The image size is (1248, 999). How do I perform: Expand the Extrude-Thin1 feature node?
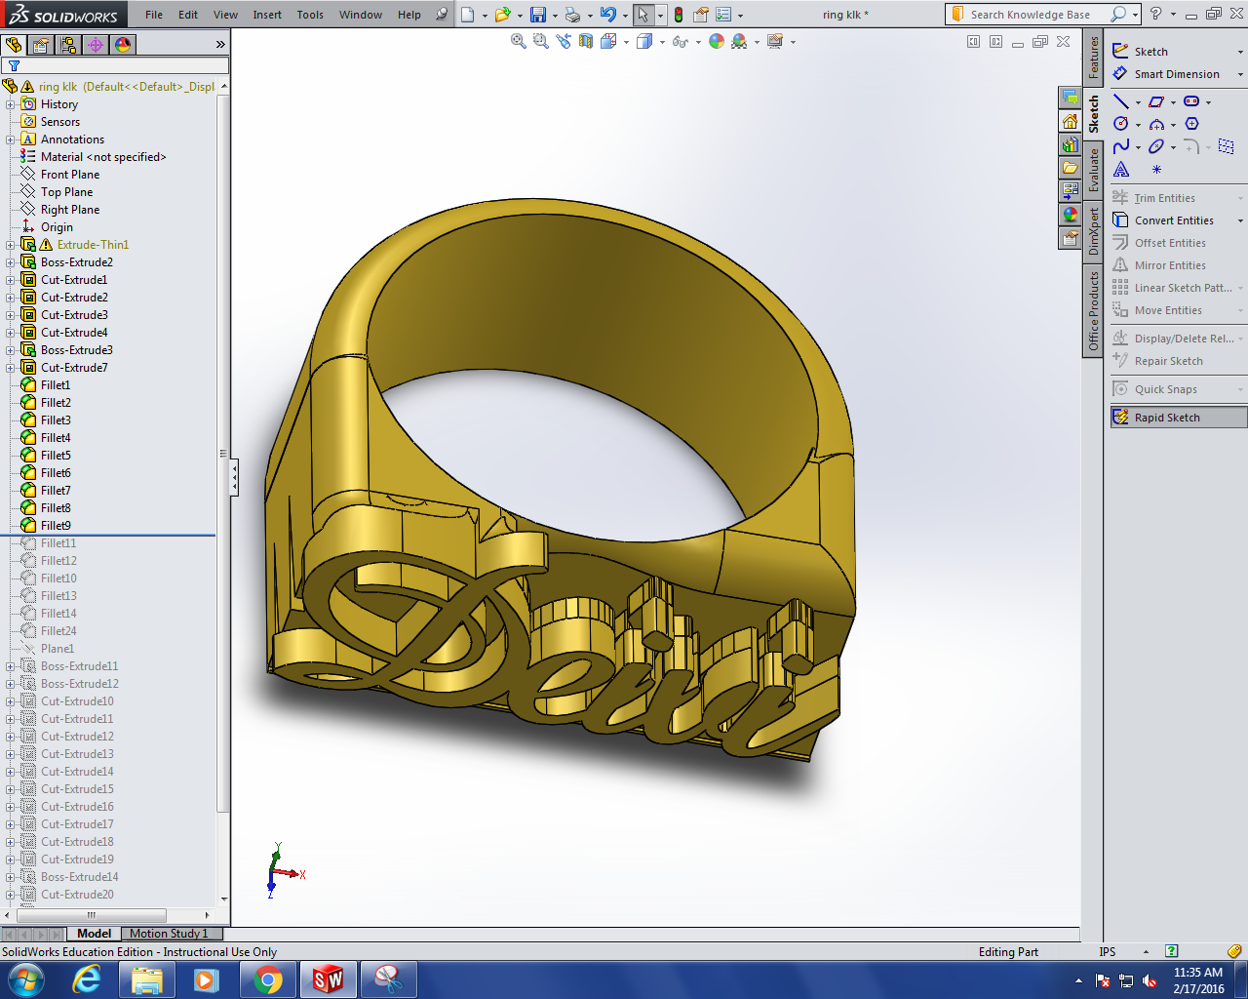11,245
